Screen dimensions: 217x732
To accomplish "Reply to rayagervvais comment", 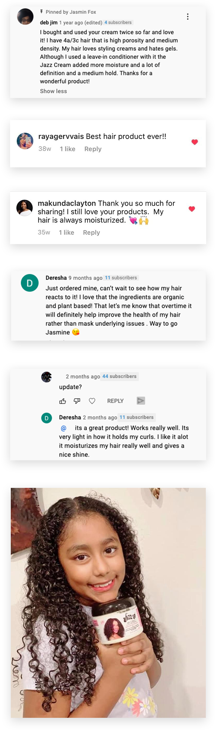I will (93, 149).
